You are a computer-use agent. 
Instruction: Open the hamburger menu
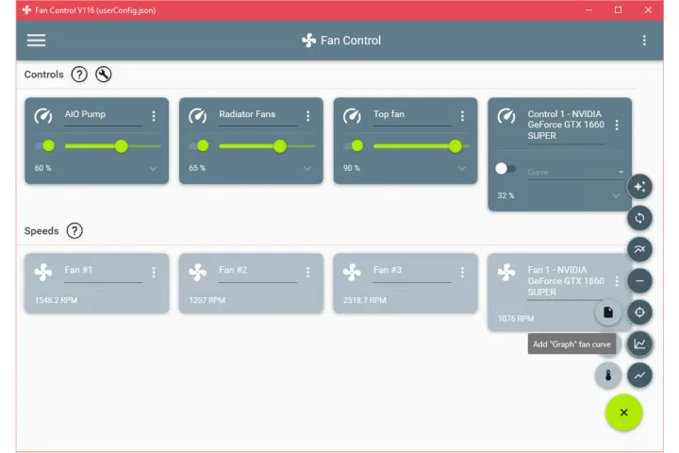tap(36, 41)
